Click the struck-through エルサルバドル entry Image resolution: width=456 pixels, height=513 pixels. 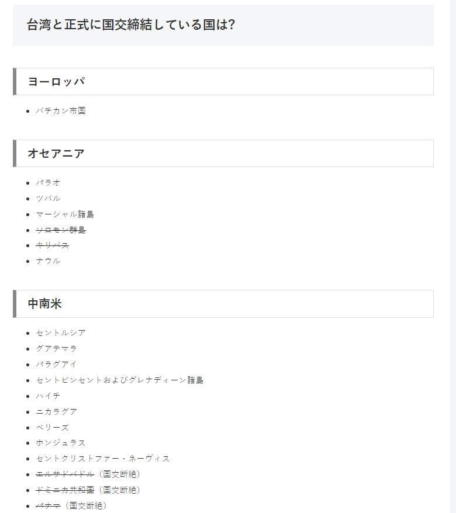[x=65, y=474]
